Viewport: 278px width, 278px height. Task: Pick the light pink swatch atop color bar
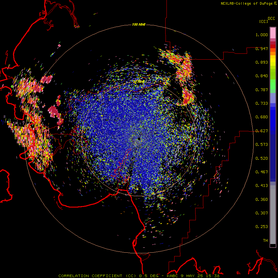(x=273, y=33)
